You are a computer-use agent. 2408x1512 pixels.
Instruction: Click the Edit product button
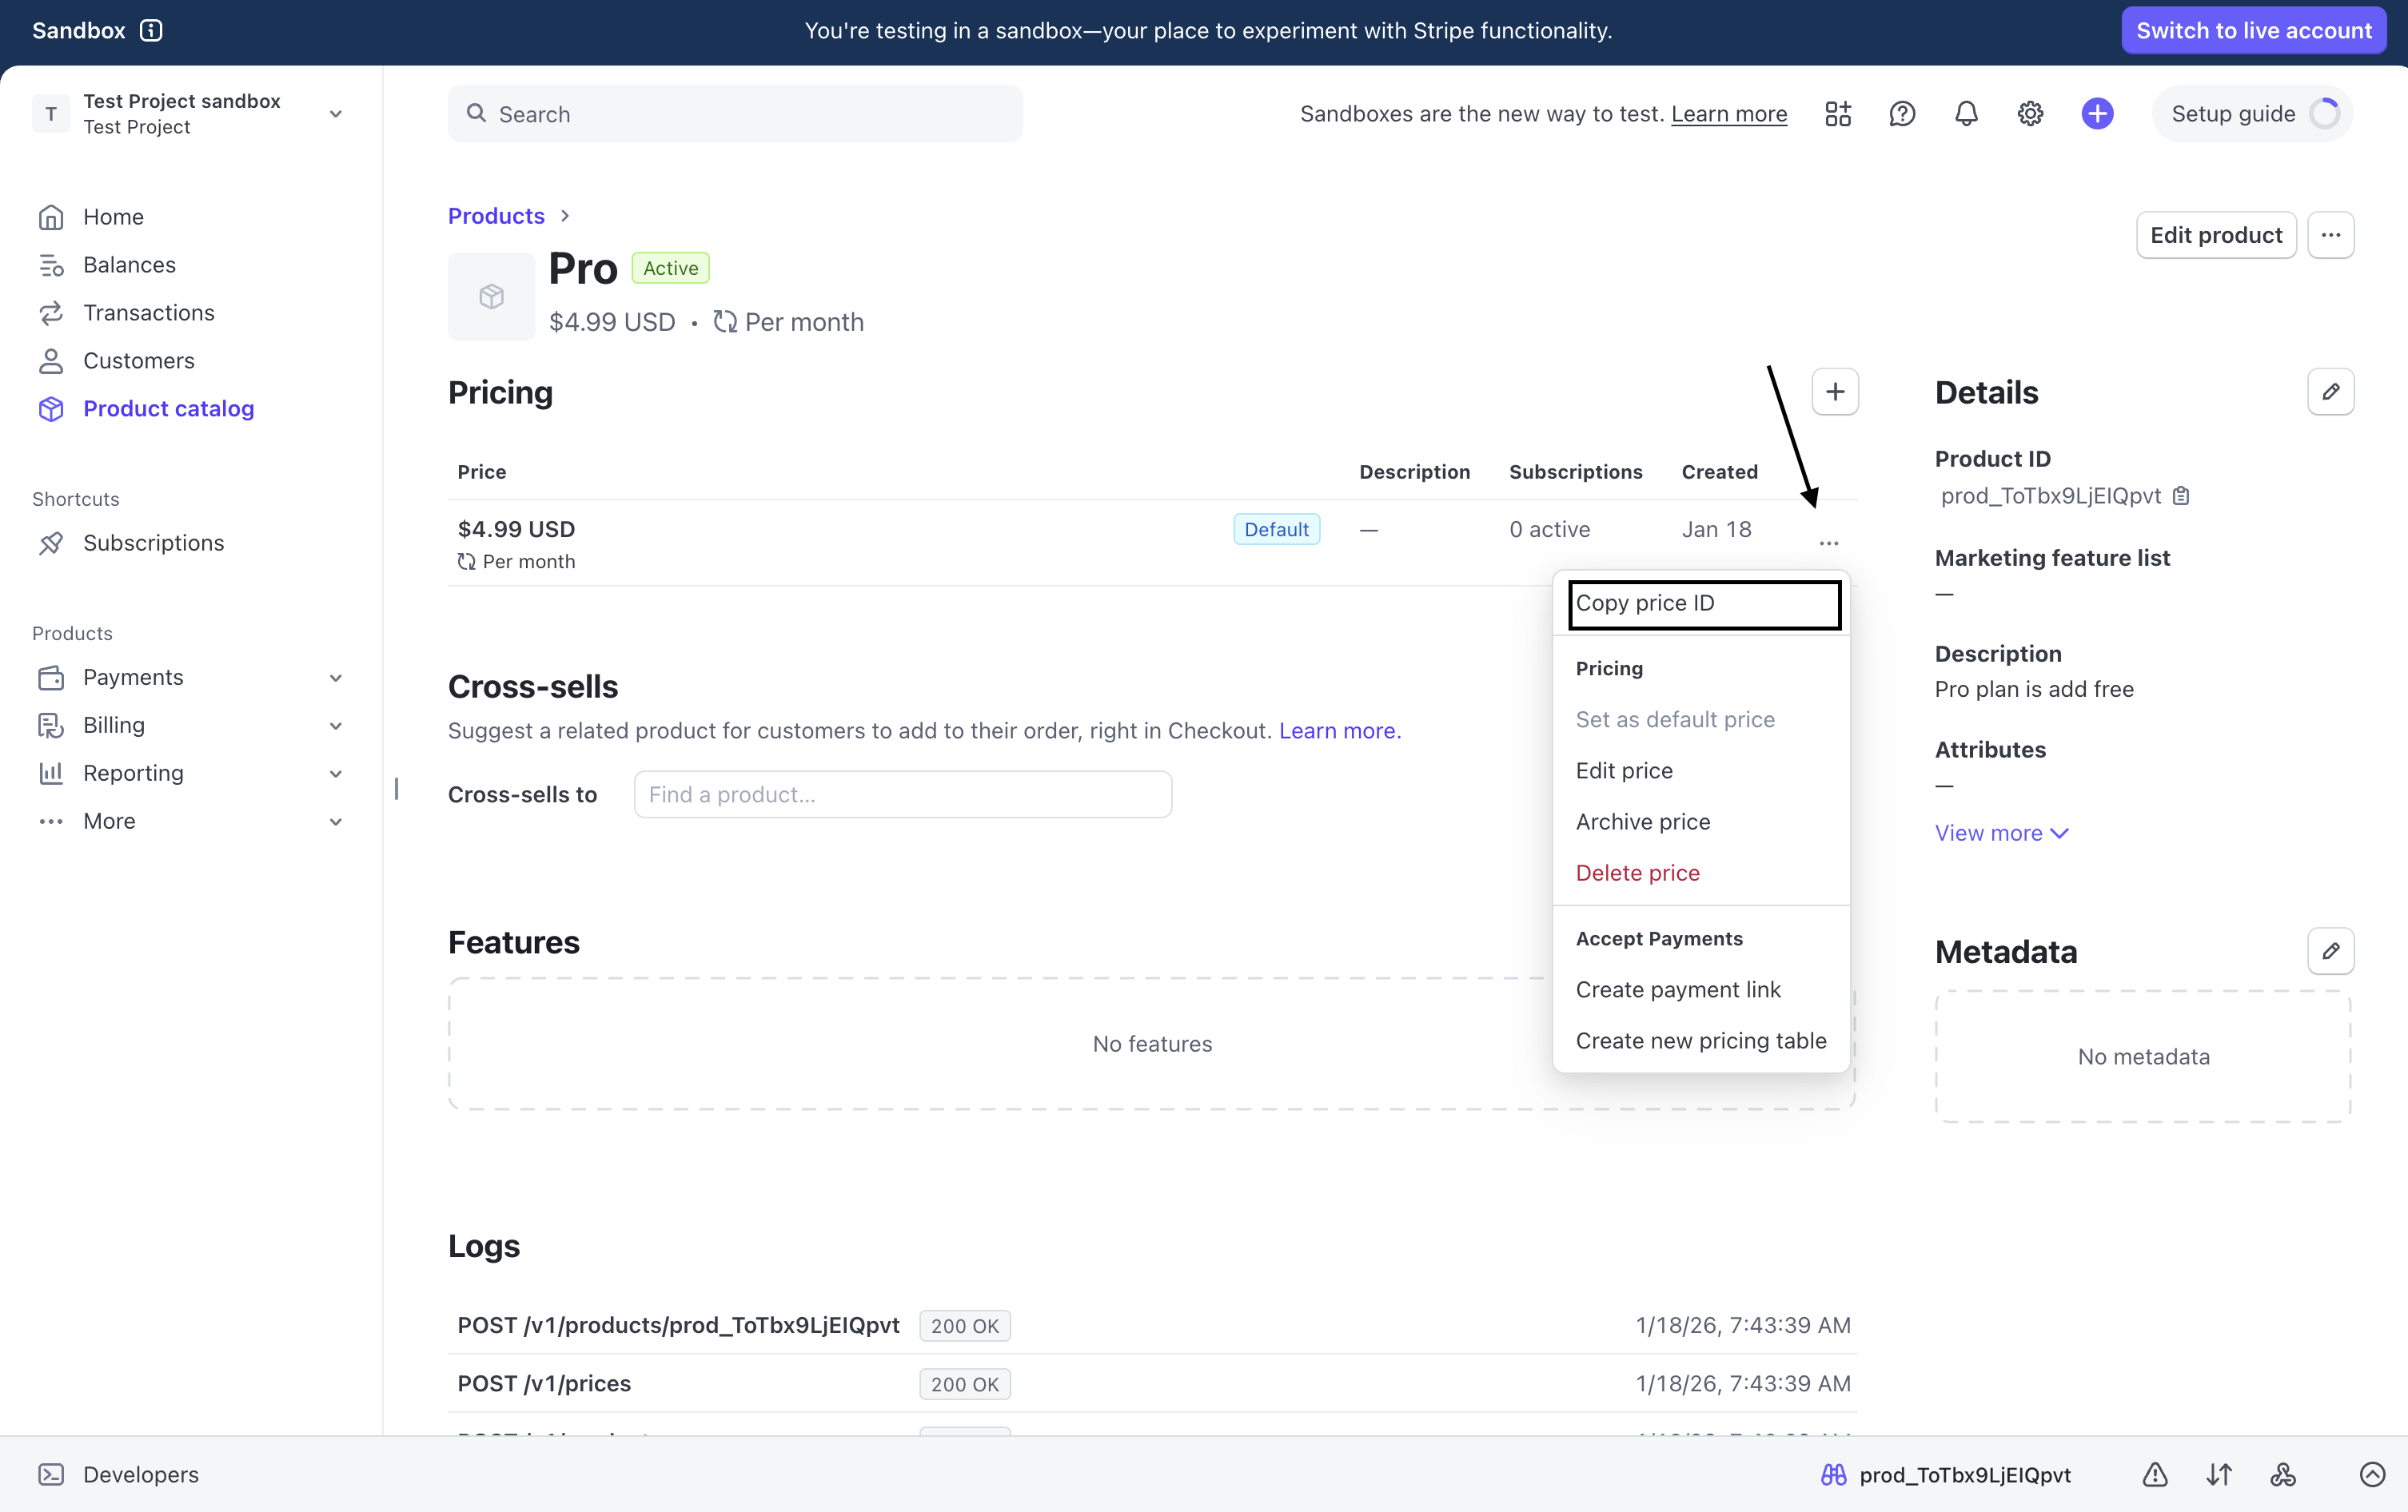[2216, 235]
